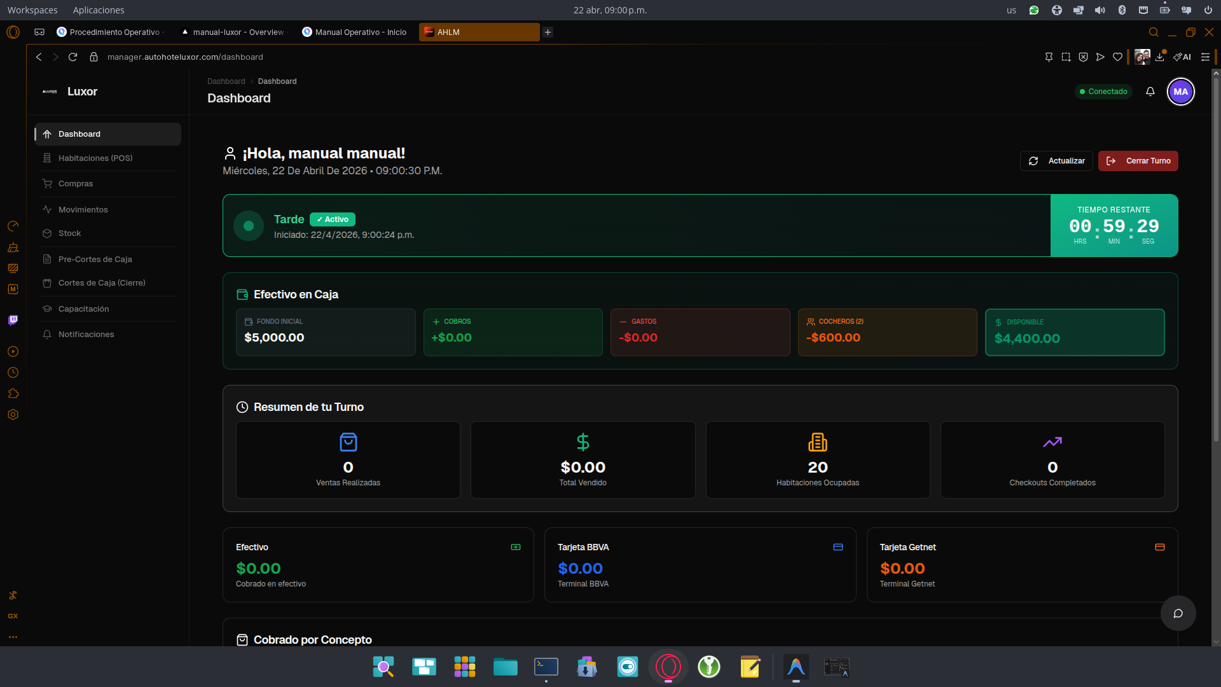
Task: Click the Actualizar refresh button
Action: click(x=1056, y=161)
